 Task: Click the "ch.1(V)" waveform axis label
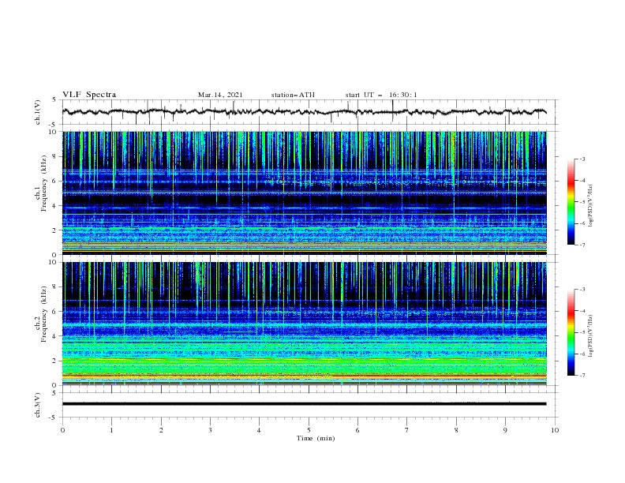[x=38, y=112]
